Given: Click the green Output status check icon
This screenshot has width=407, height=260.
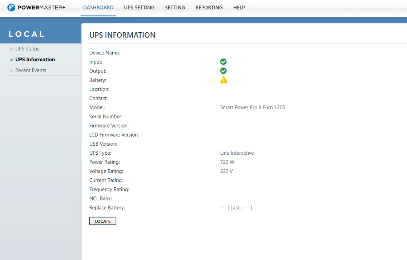Looking at the screenshot, I should (223, 71).
